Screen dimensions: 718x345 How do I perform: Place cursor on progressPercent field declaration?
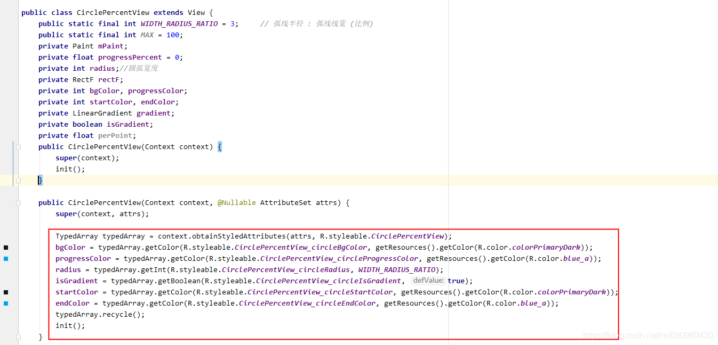tap(130, 57)
